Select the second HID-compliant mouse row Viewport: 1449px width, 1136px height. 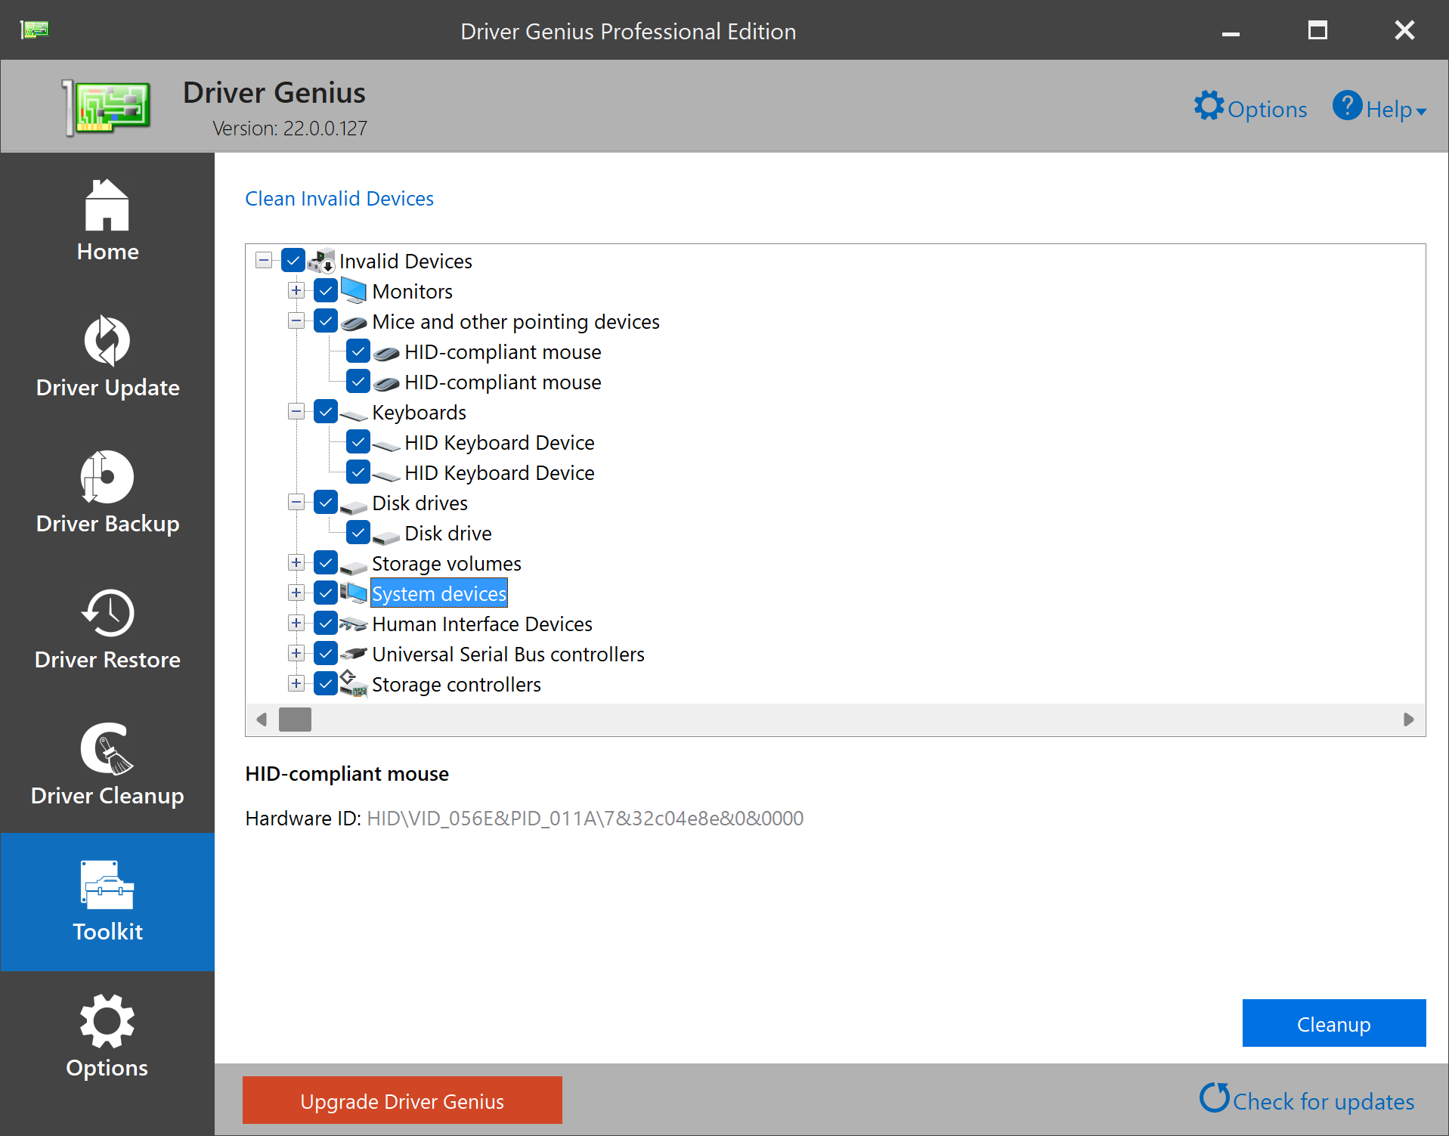tap(503, 382)
